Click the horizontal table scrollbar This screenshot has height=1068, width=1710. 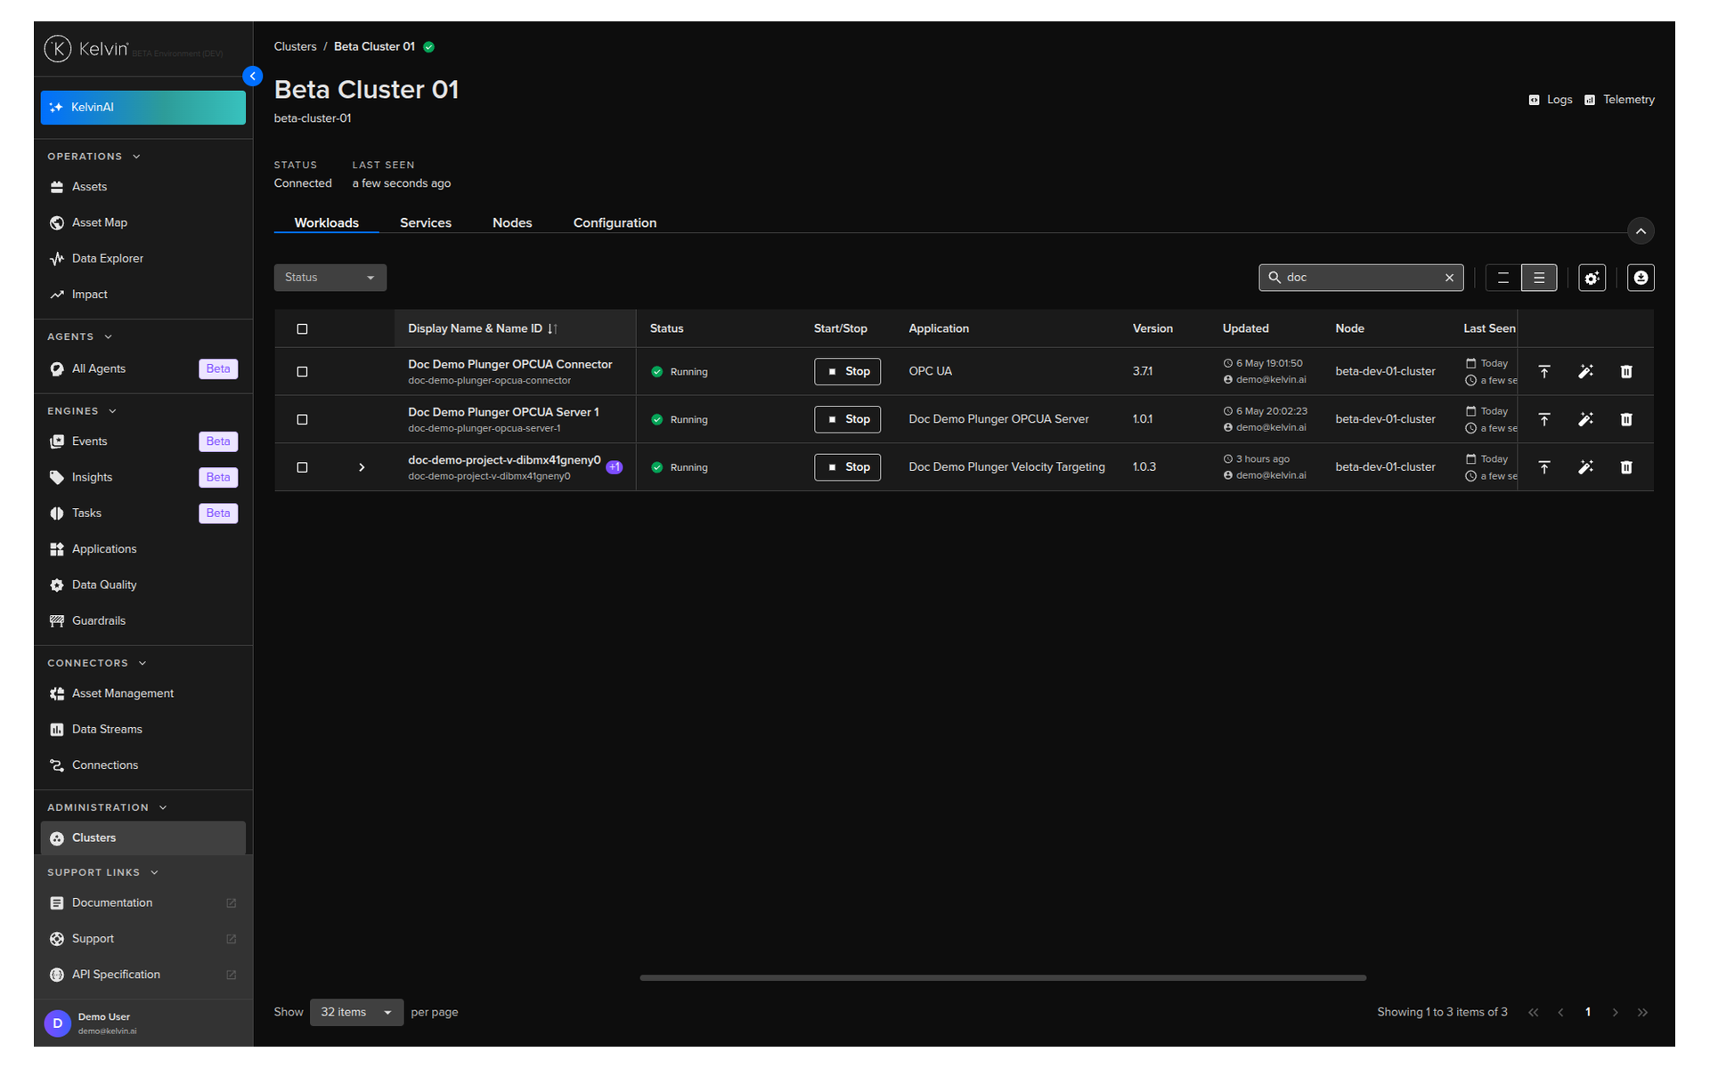[x=1003, y=977]
